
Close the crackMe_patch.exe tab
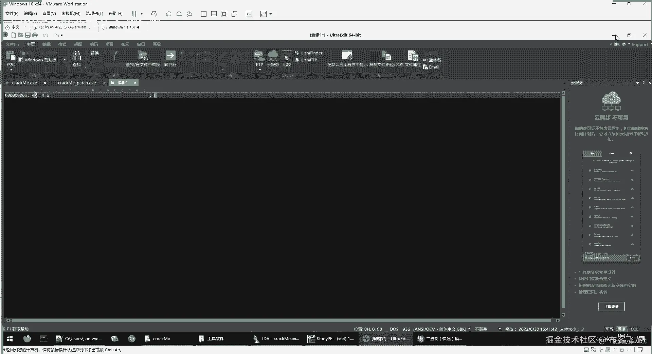104,83
